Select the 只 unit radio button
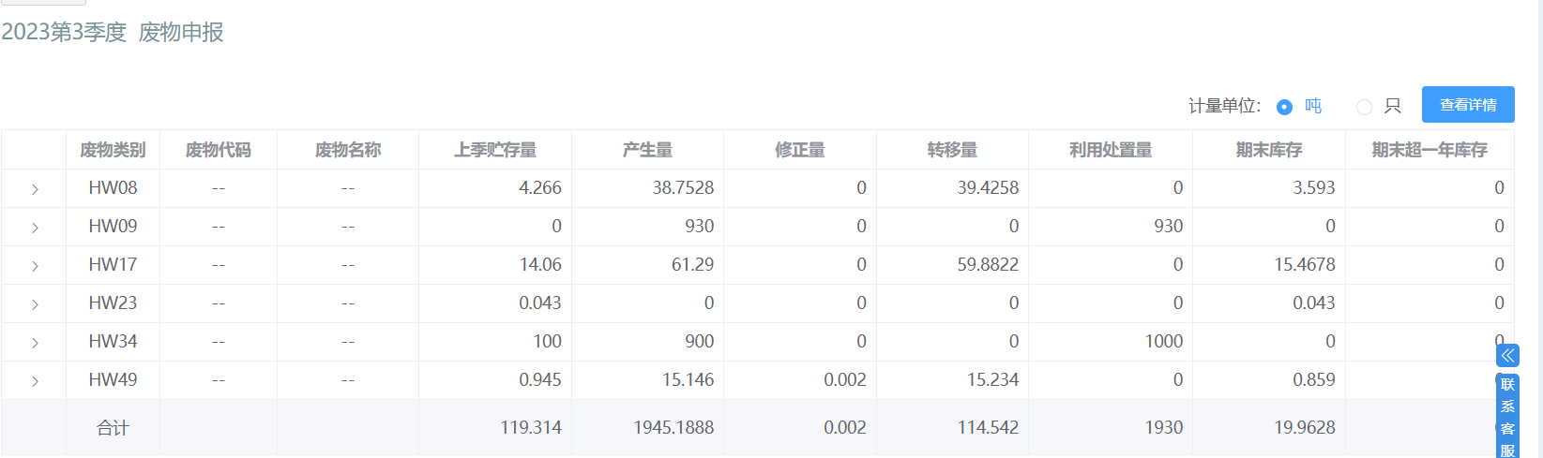1543x458 pixels. (x=1364, y=107)
